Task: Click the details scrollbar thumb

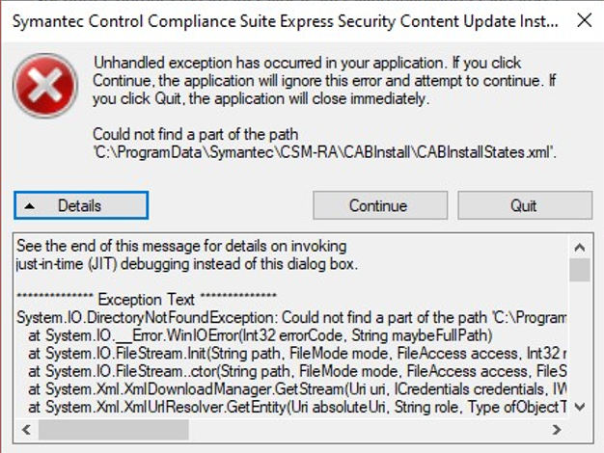Action: tap(579, 268)
